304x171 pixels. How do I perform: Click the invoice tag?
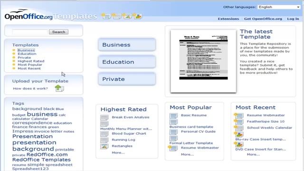click(x=42, y=132)
